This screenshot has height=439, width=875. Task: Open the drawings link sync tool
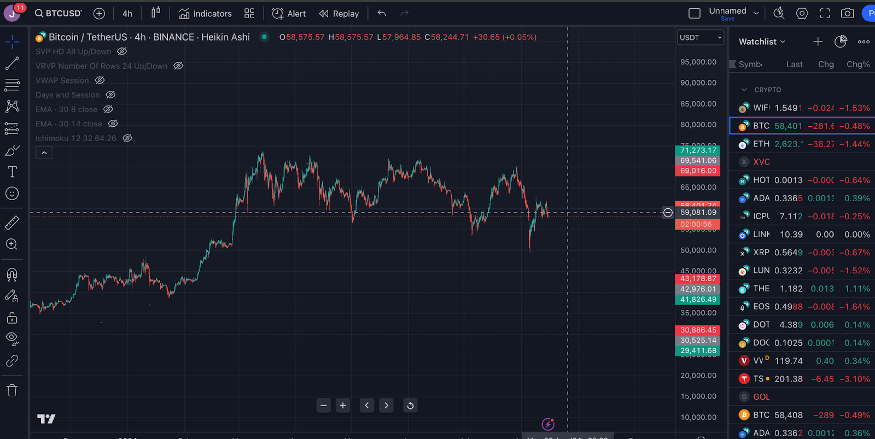pos(12,361)
